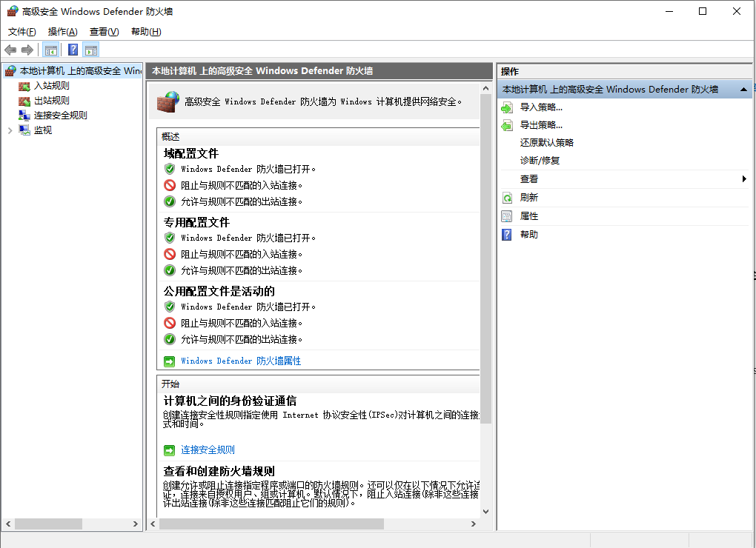Click the red block icon under 专用配置文件

(x=170, y=254)
